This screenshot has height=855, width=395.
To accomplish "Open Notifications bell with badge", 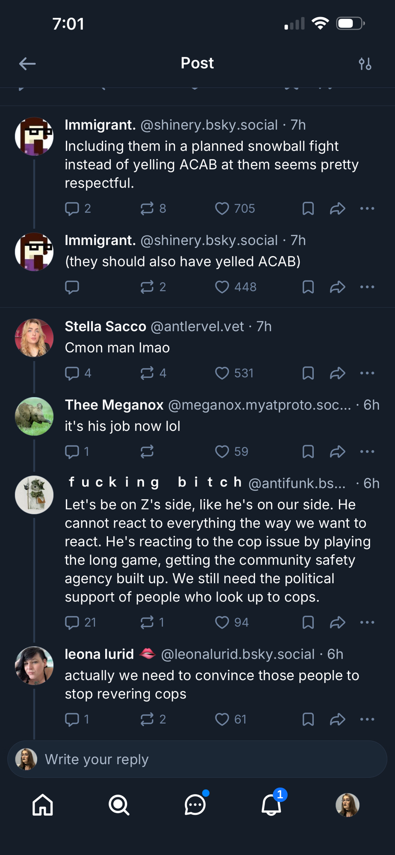I will [271, 805].
